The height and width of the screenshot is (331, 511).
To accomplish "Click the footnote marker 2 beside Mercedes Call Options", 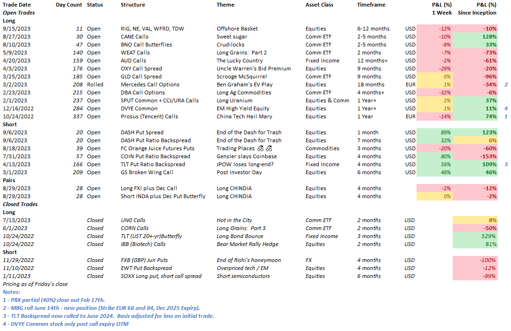I will pyautogui.click(x=506, y=84).
